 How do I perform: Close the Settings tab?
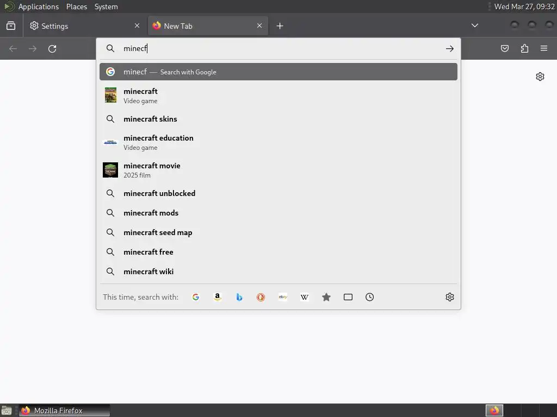tap(137, 26)
